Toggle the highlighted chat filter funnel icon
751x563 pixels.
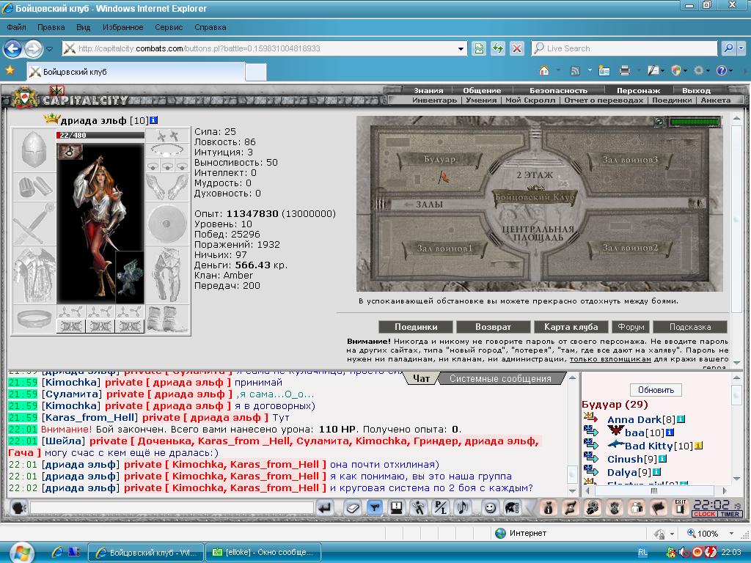coord(374,508)
